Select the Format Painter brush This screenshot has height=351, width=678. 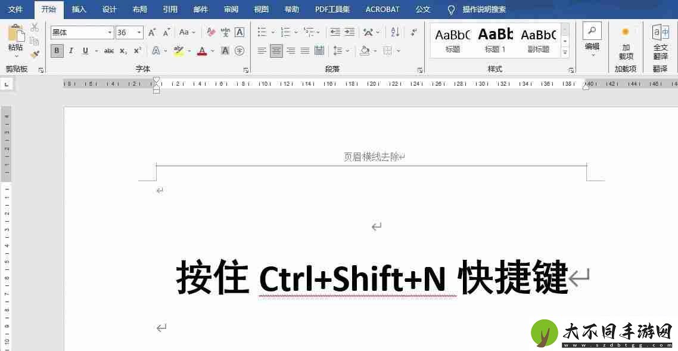tap(35, 54)
